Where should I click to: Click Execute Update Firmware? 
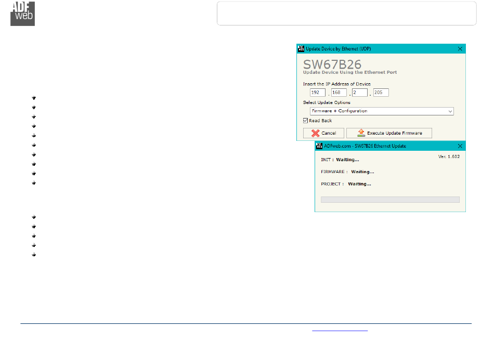389,133
